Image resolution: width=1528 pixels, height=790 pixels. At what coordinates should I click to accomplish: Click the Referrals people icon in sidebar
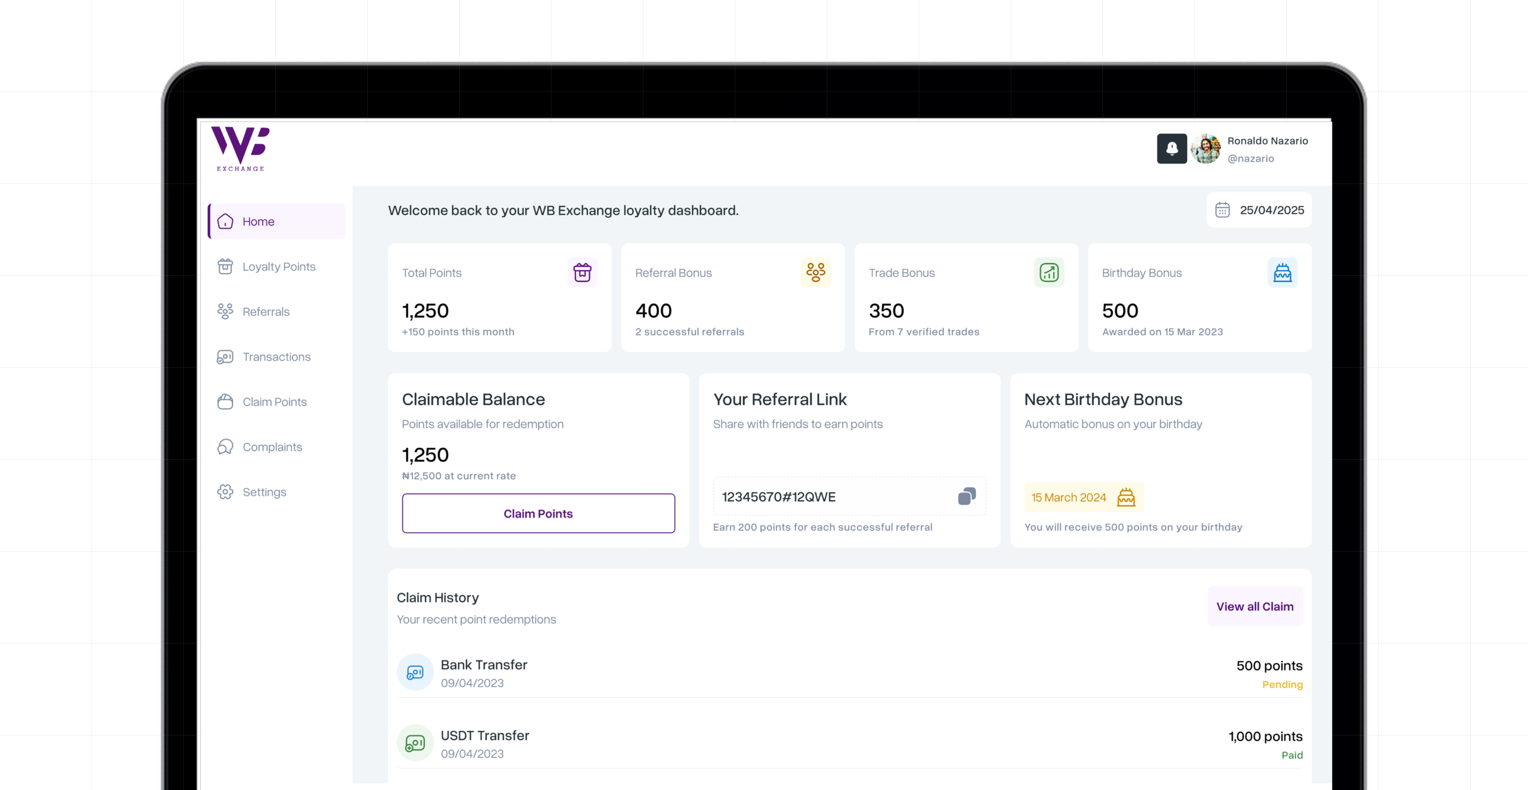pyautogui.click(x=225, y=312)
